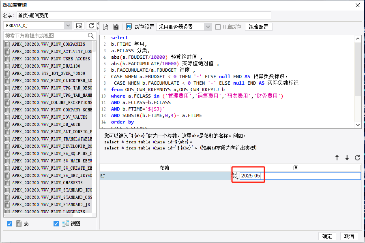This screenshot has width=365, height=243.
Task: Click SQL line 'order by'
Action: click(122, 122)
